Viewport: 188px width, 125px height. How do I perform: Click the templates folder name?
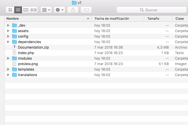coord(26,69)
